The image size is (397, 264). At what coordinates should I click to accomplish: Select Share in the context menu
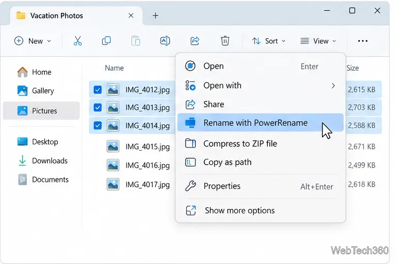click(x=261, y=104)
